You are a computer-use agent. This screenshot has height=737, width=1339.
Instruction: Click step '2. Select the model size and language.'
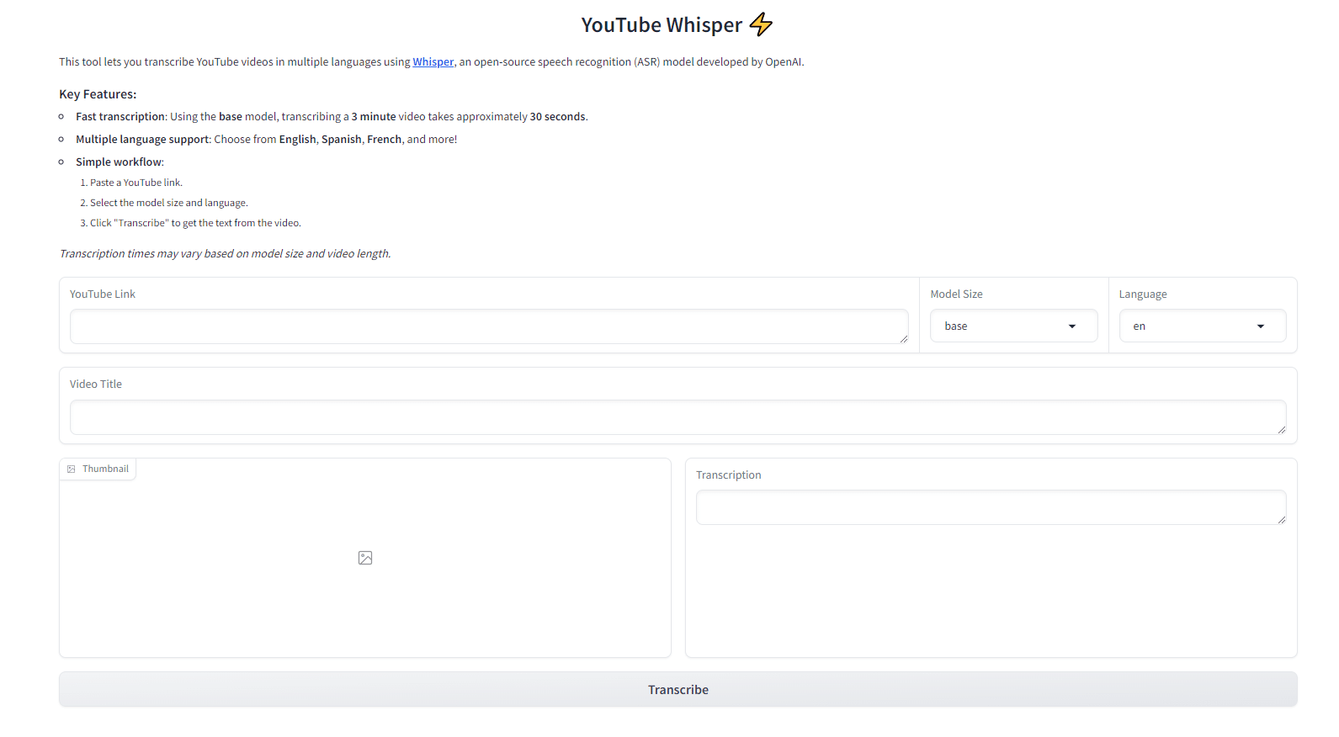[164, 203]
